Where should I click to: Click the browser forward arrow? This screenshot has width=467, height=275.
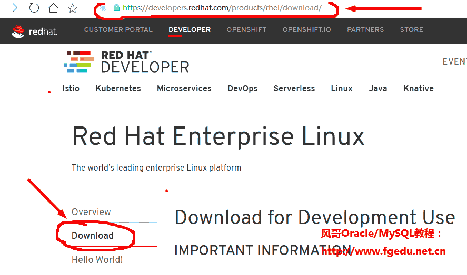15,8
